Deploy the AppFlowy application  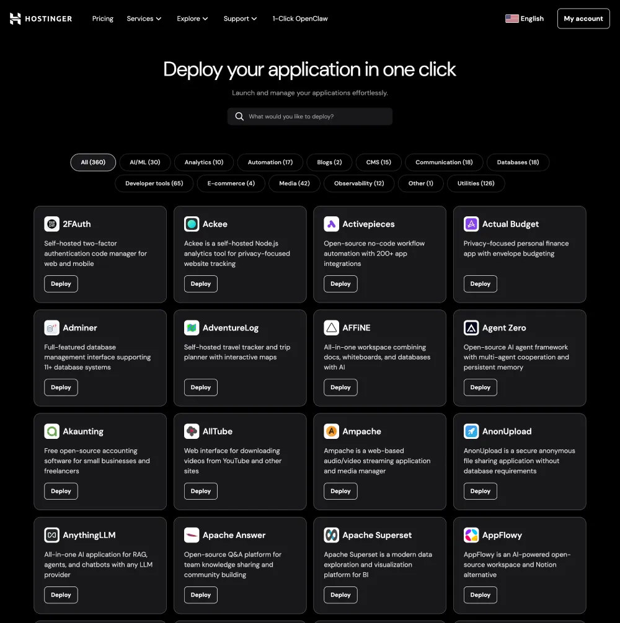[x=480, y=594]
